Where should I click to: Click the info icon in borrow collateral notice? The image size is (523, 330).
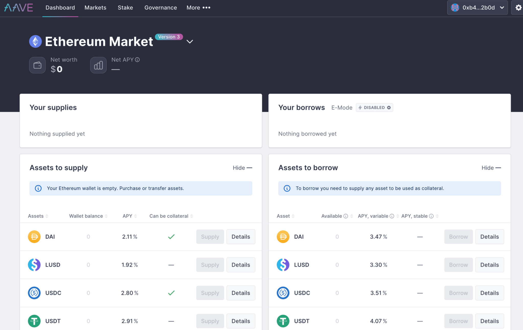287,188
